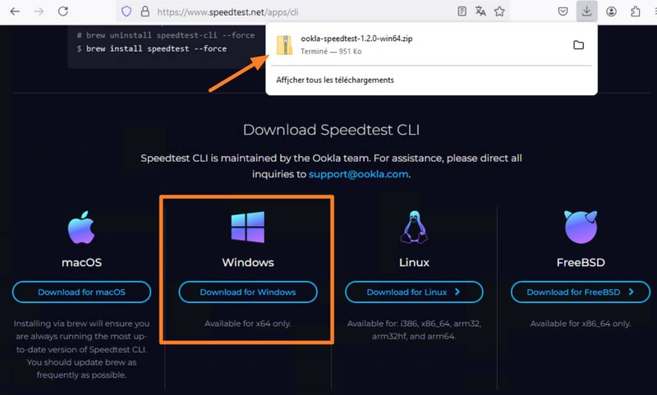Click the macOS heading label
The height and width of the screenshot is (395, 657).
81,262
